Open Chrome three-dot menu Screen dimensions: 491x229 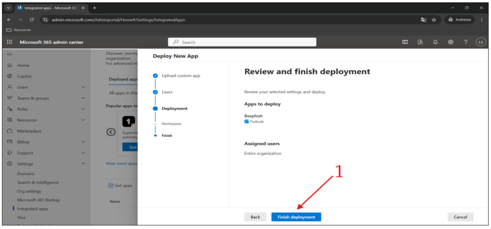tap(481, 20)
